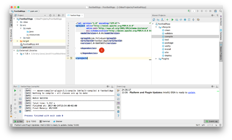Click the green Add Maven Projects plus icon

tap(167, 20)
